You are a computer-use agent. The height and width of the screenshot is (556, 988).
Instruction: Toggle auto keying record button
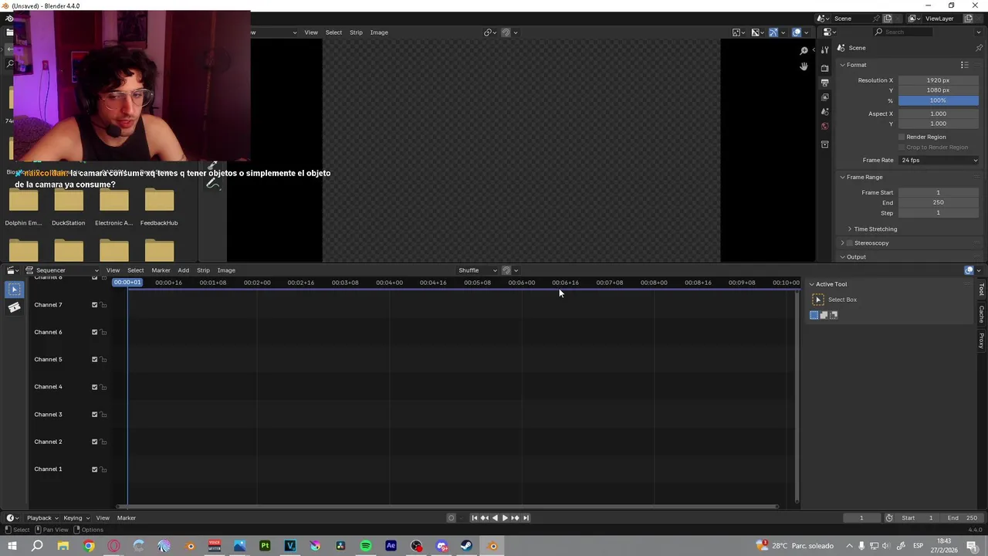pyautogui.click(x=452, y=518)
